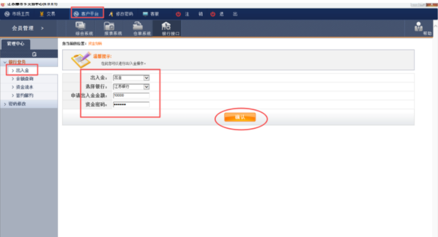The width and height of the screenshot is (438, 237).
Task: Click the orange 确认 confirm button
Action: 240,117
